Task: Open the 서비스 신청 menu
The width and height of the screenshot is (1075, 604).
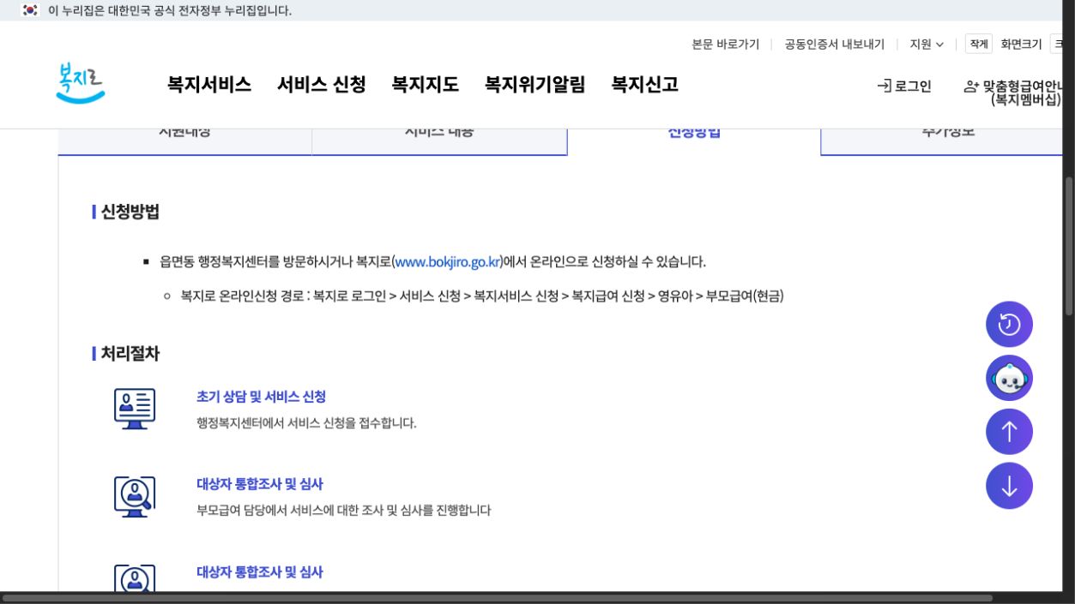Action: click(x=322, y=84)
